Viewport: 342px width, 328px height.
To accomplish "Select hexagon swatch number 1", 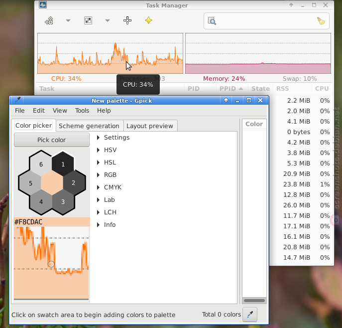I will pyautogui.click(x=63, y=164).
